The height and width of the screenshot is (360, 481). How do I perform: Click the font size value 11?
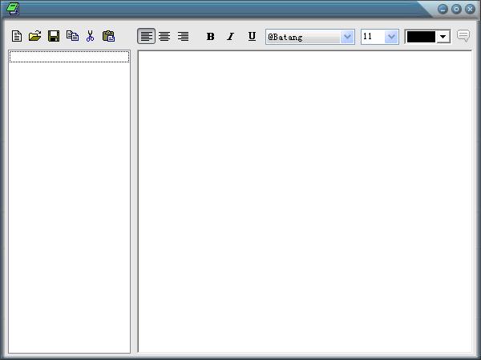coord(367,37)
